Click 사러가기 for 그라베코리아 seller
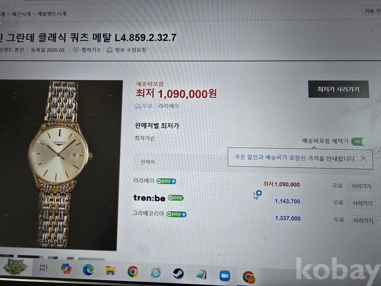 click(x=363, y=220)
